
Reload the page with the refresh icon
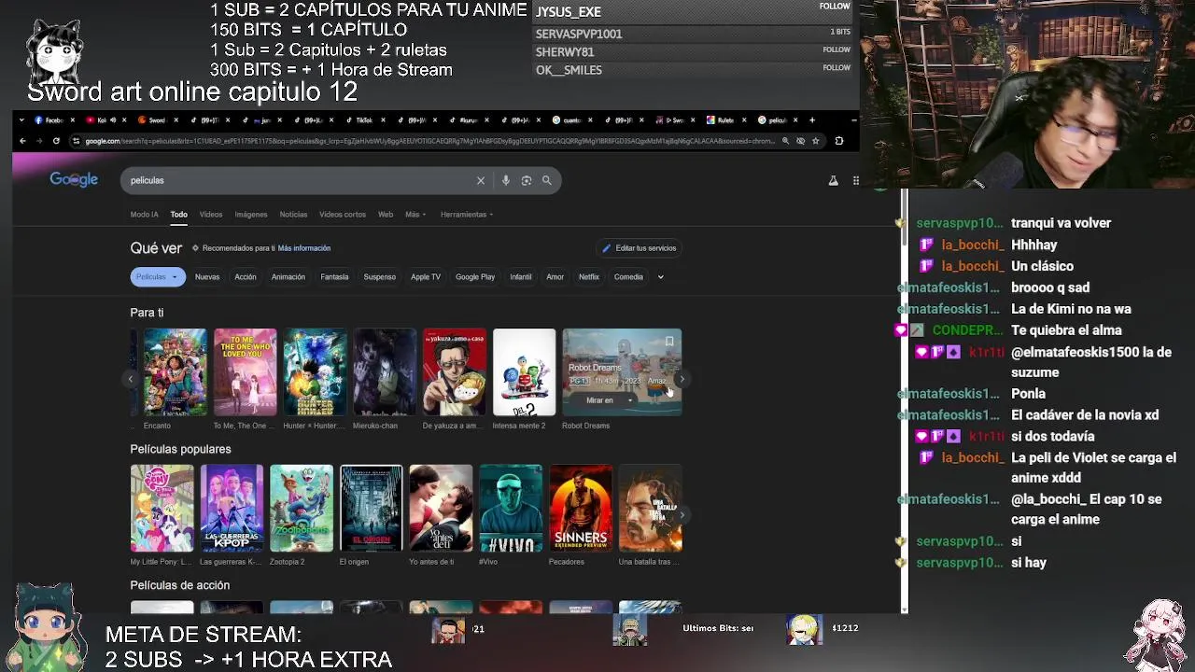pyautogui.click(x=56, y=141)
